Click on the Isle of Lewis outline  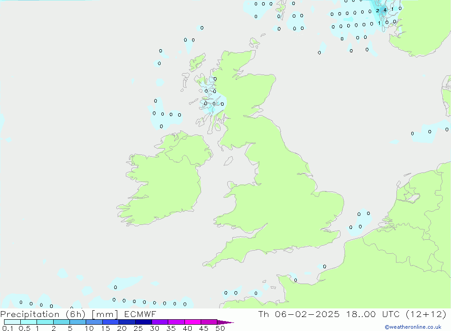coord(198,62)
